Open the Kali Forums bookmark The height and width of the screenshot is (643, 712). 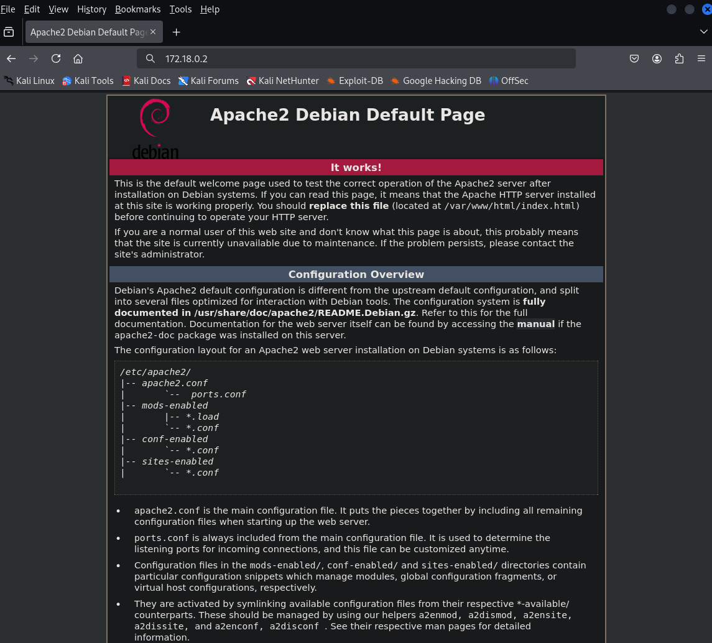[x=208, y=81]
